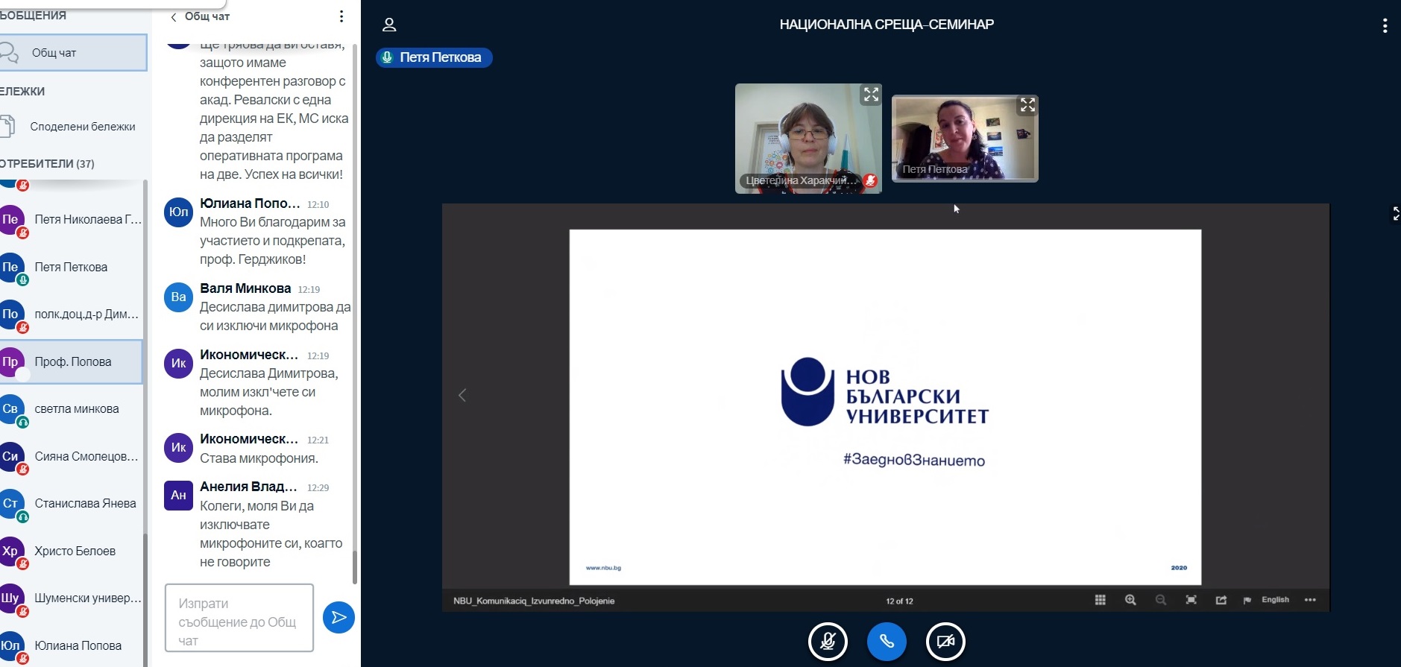Open slide thumbnails grid view

1100,600
